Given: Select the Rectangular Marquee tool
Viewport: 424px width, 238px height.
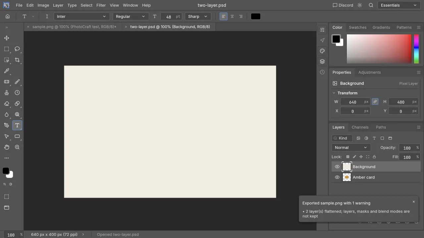Looking at the screenshot, I should (7, 49).
